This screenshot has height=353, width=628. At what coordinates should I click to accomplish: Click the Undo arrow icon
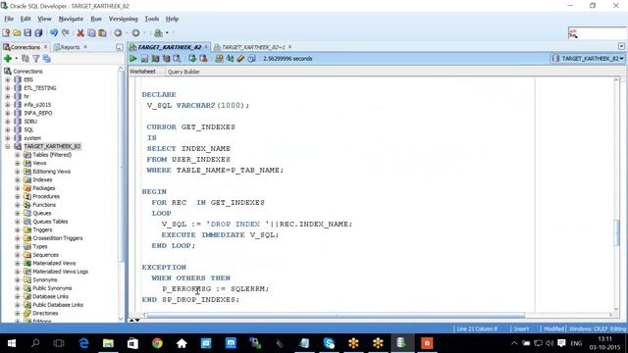coord(54,32)
